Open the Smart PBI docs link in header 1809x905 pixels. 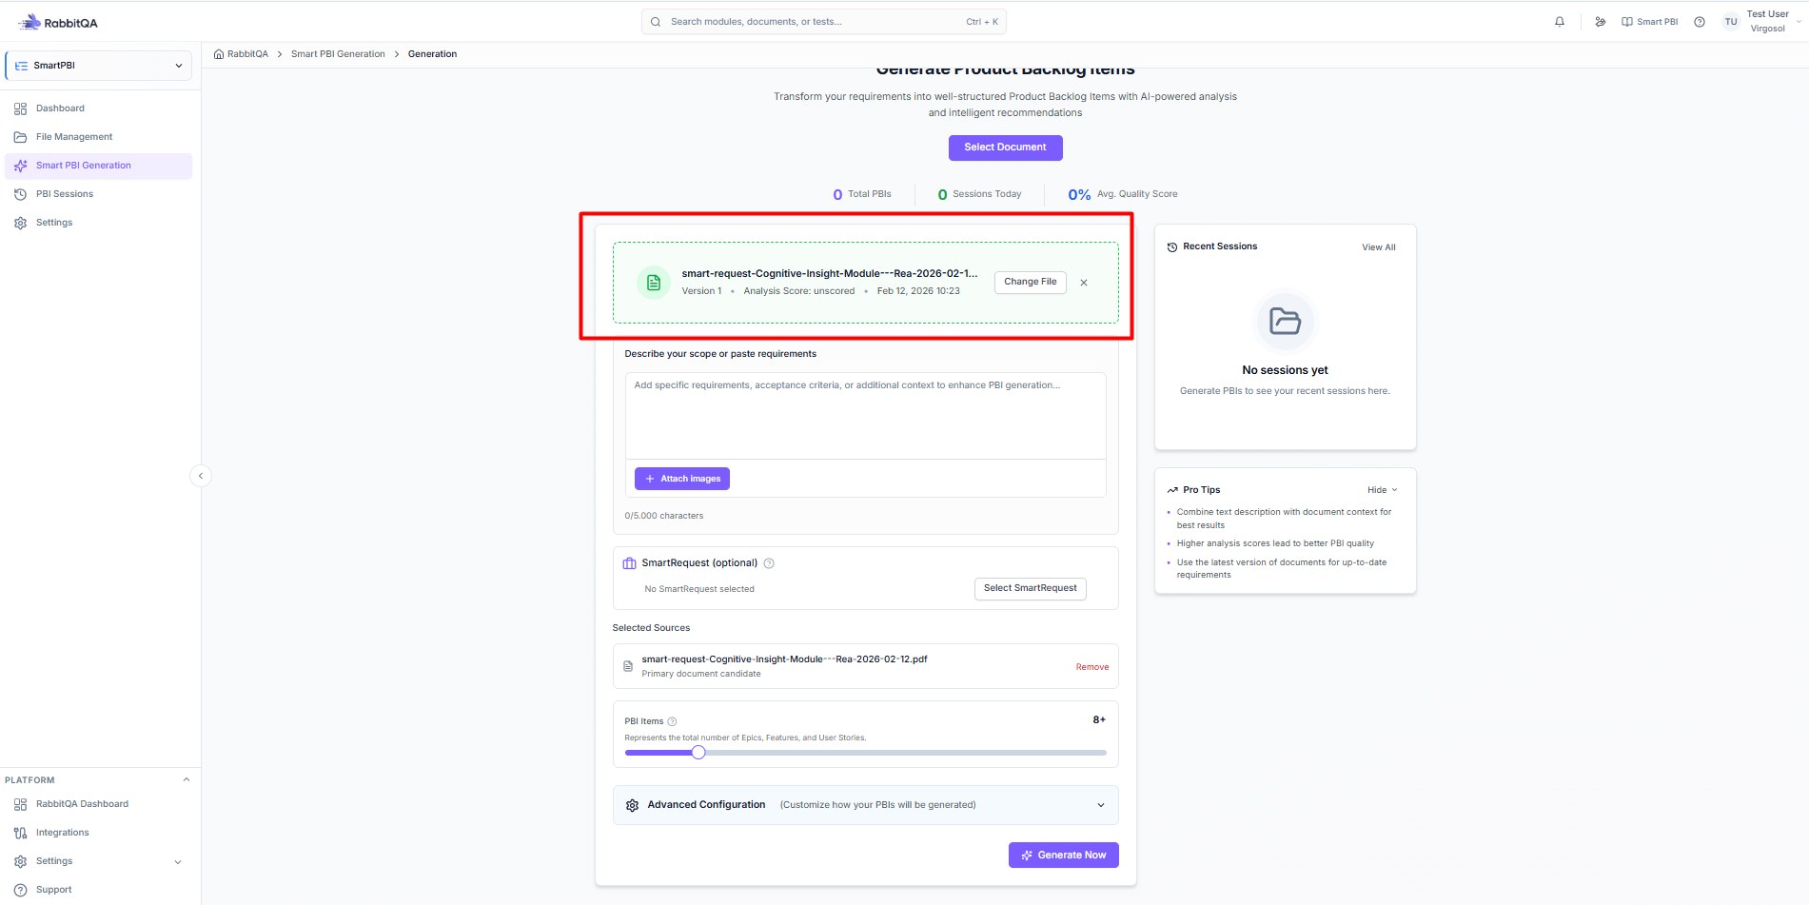[1650, 22]
